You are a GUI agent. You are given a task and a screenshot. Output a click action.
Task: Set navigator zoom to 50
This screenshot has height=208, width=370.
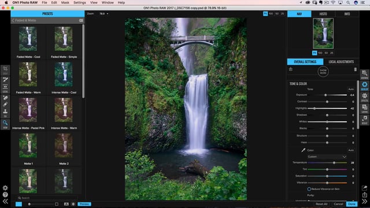coord(326,53)
